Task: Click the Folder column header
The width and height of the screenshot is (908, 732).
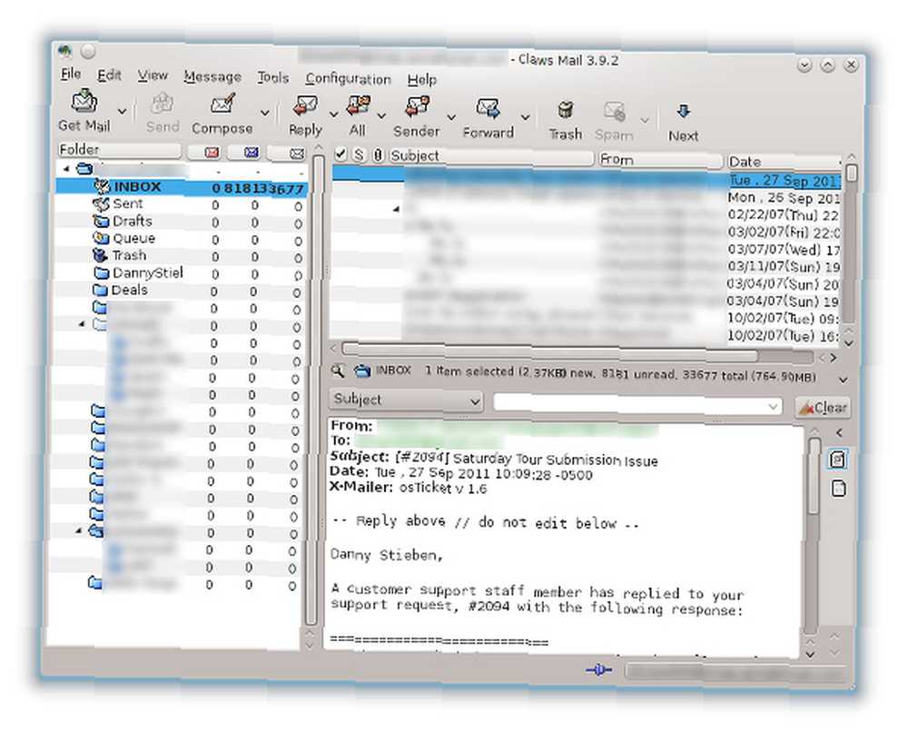Action: (119, 150)
